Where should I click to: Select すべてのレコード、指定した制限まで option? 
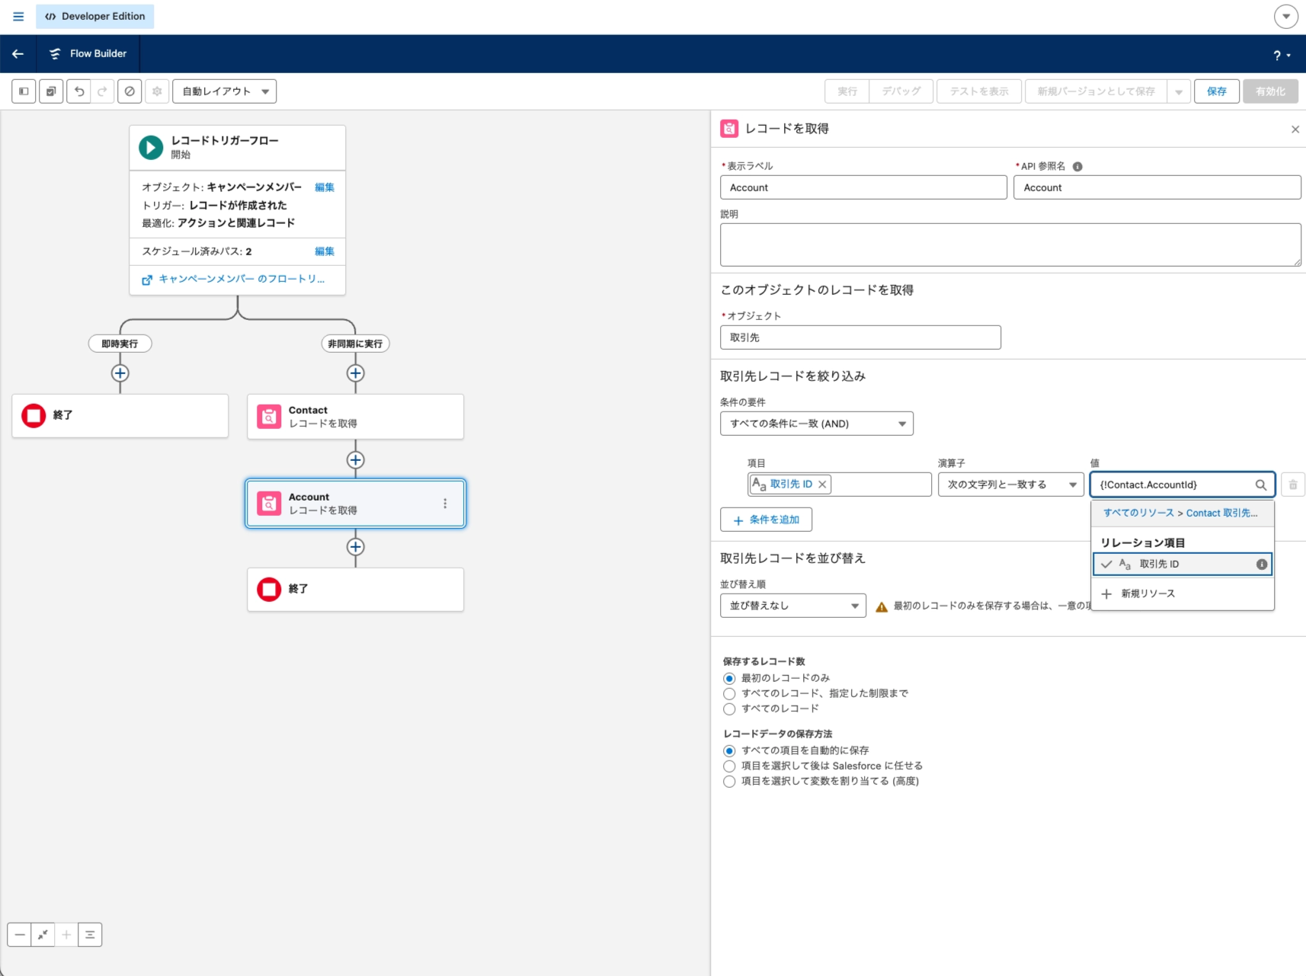729,693
